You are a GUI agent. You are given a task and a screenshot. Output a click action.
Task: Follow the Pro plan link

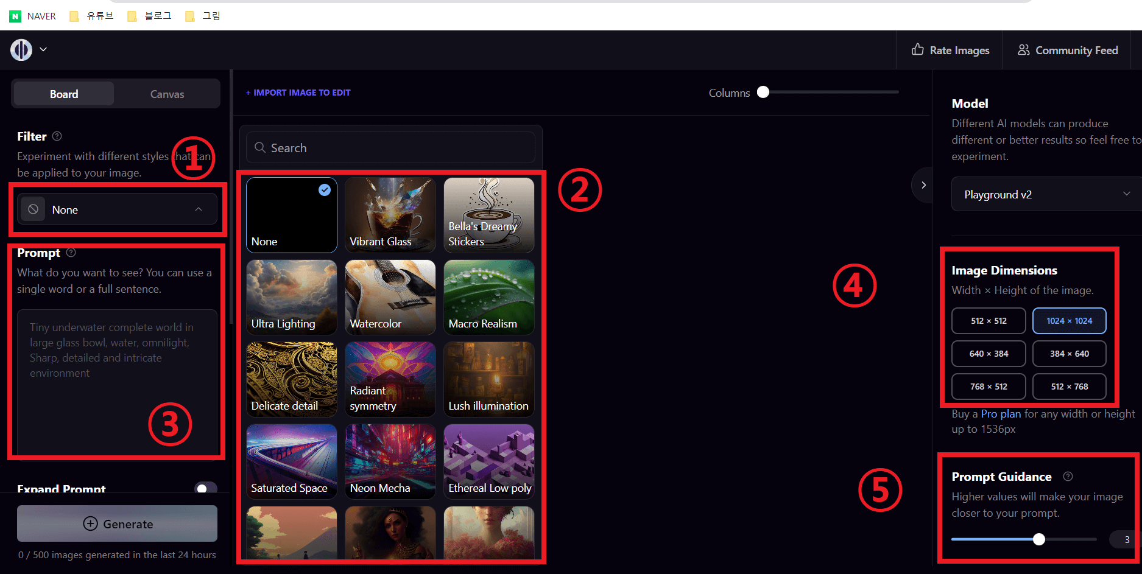click(1001, 414)
